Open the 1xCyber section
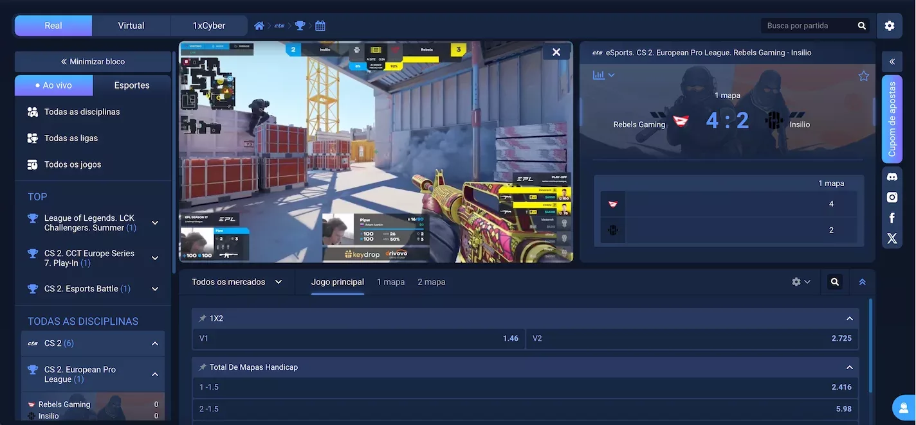 pyautogui.click(x=208, y=25)
